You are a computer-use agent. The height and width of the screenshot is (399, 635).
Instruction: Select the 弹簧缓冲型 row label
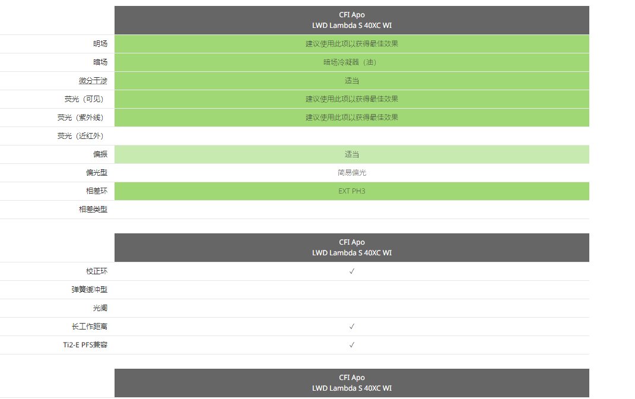pos(90,290)
